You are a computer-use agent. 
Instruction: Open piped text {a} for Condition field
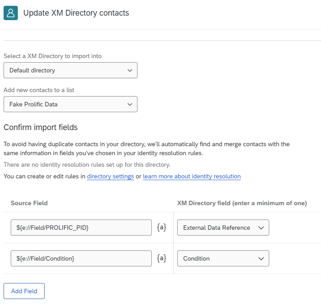click(x=162, y=258)
